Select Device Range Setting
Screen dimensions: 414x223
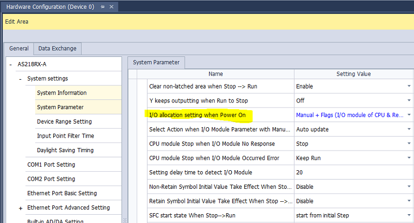click(64, 122)
